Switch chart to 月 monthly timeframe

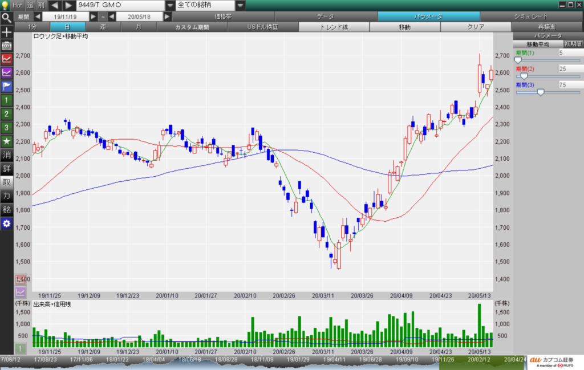[138, 27]
